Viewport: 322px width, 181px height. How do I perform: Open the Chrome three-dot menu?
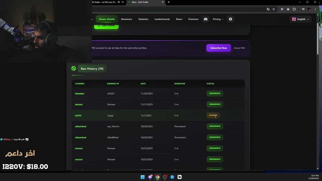[315, 9]
